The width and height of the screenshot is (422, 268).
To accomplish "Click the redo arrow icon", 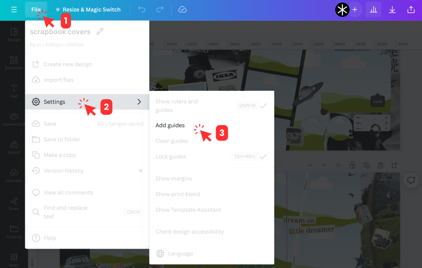I will point(160,9).
